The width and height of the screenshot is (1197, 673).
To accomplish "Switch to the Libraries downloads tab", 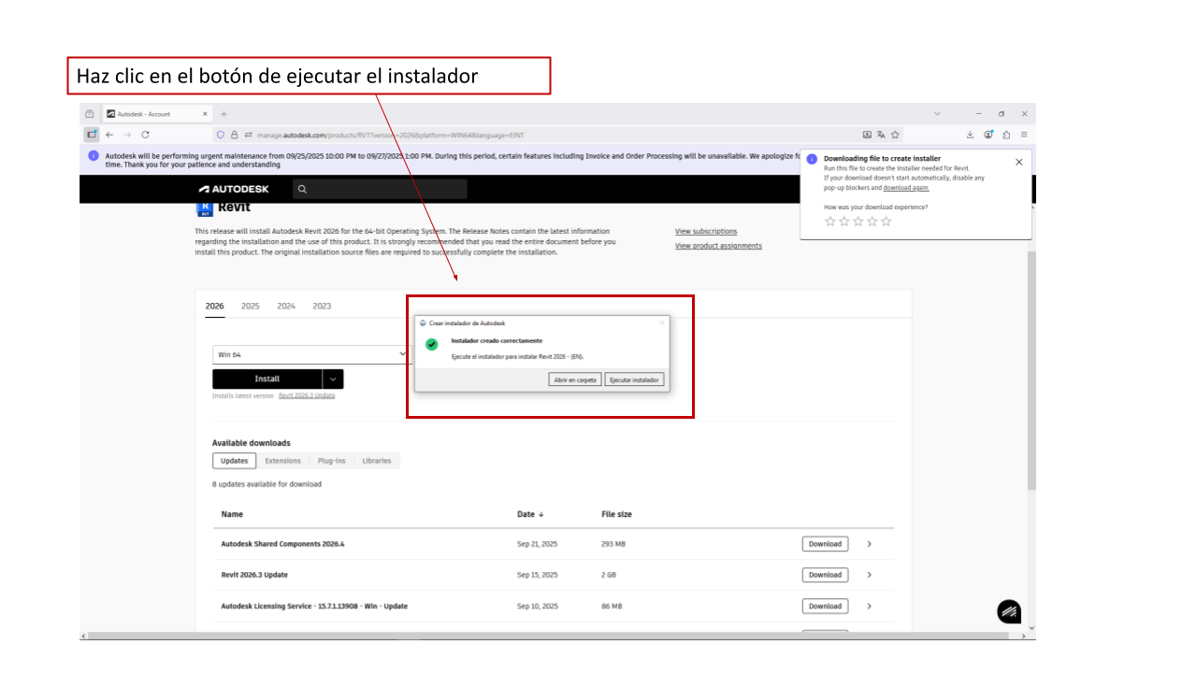I will click(x=377, y=461).
